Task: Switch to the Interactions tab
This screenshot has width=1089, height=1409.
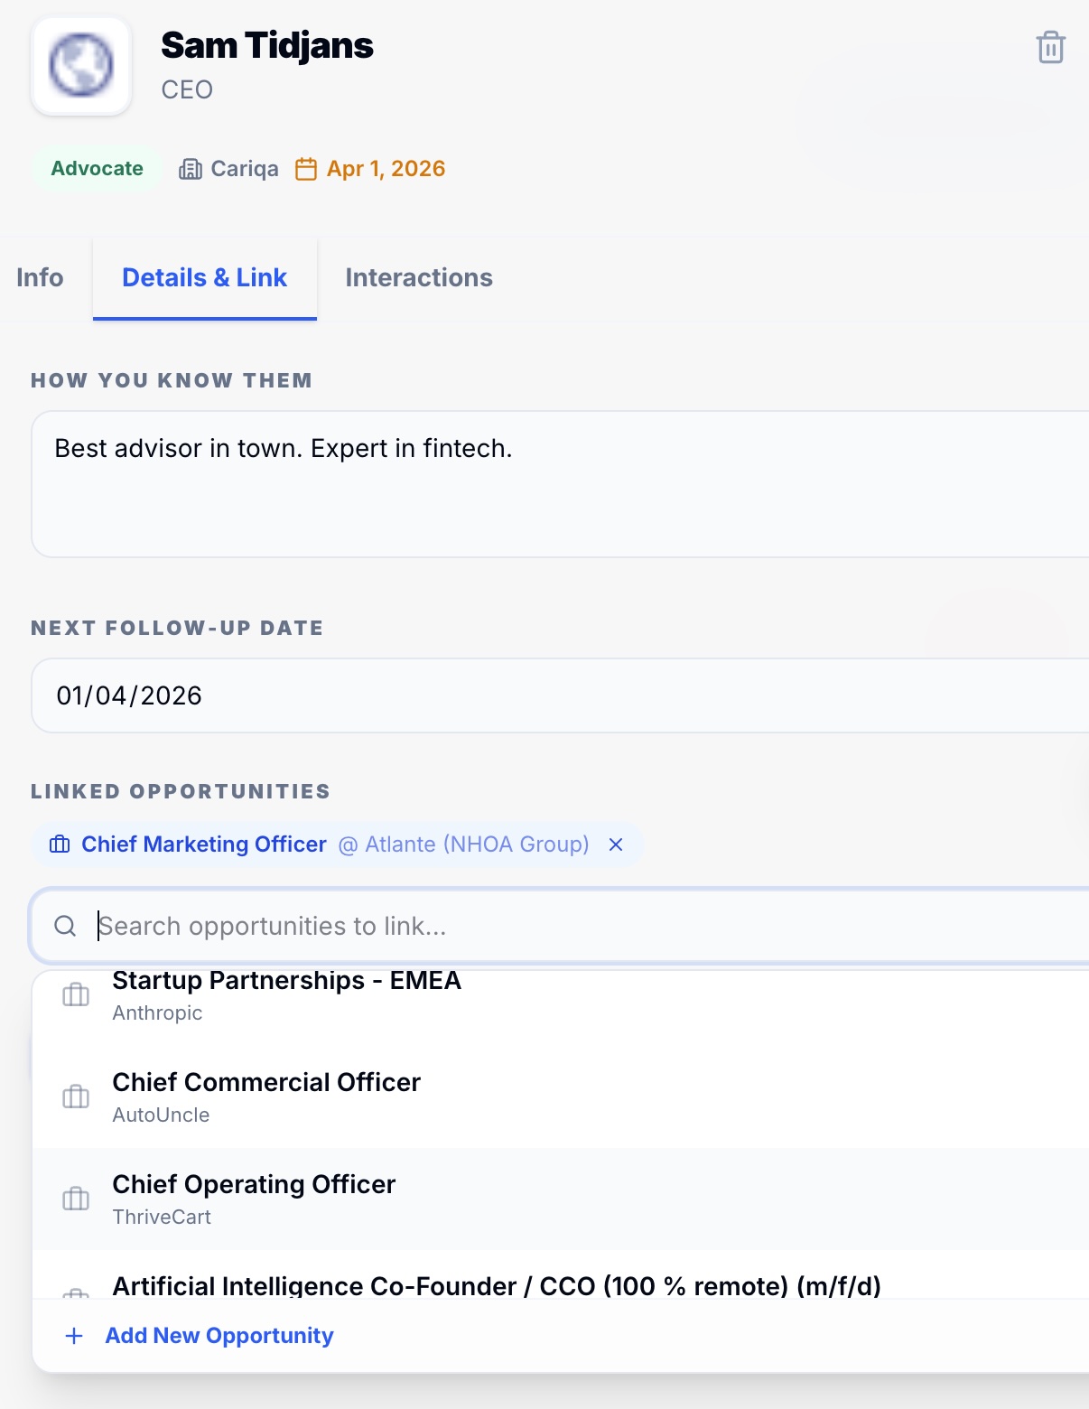Action: point(419,278)
